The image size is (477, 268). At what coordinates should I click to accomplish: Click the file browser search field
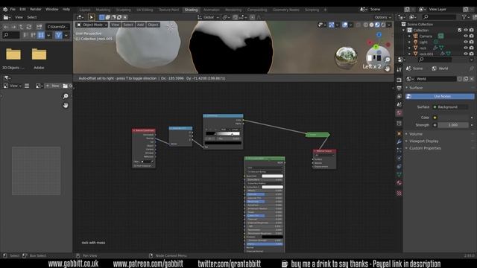tap(11, 36)
